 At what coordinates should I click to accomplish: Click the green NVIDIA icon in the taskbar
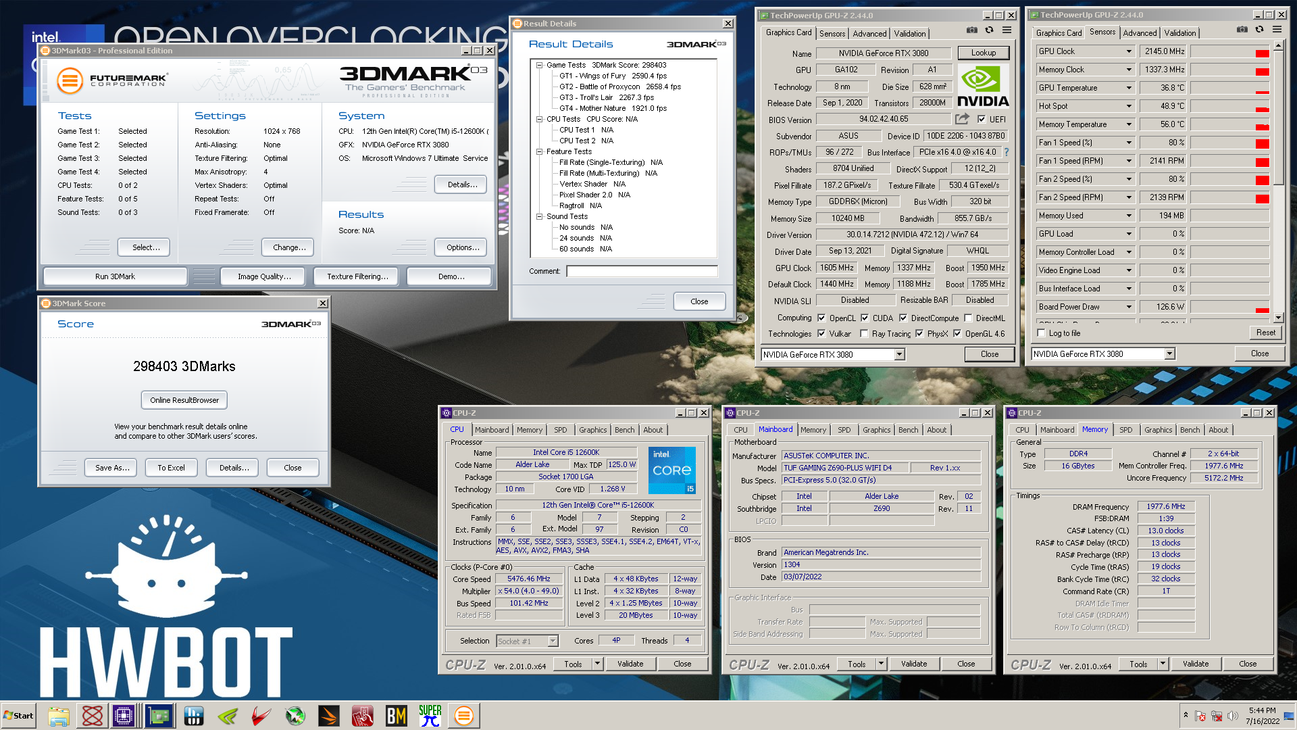228,716
